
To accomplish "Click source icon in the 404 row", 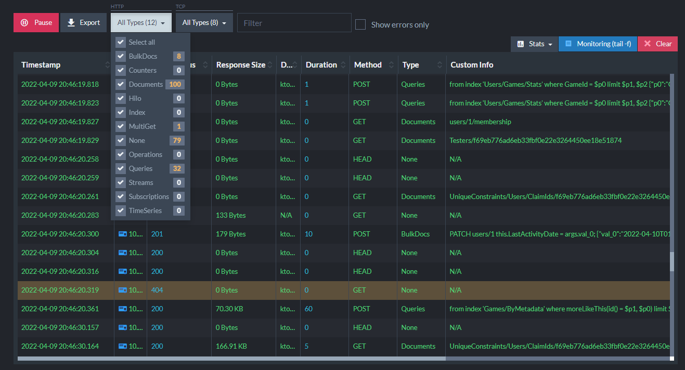I will [x=123, y=290].
